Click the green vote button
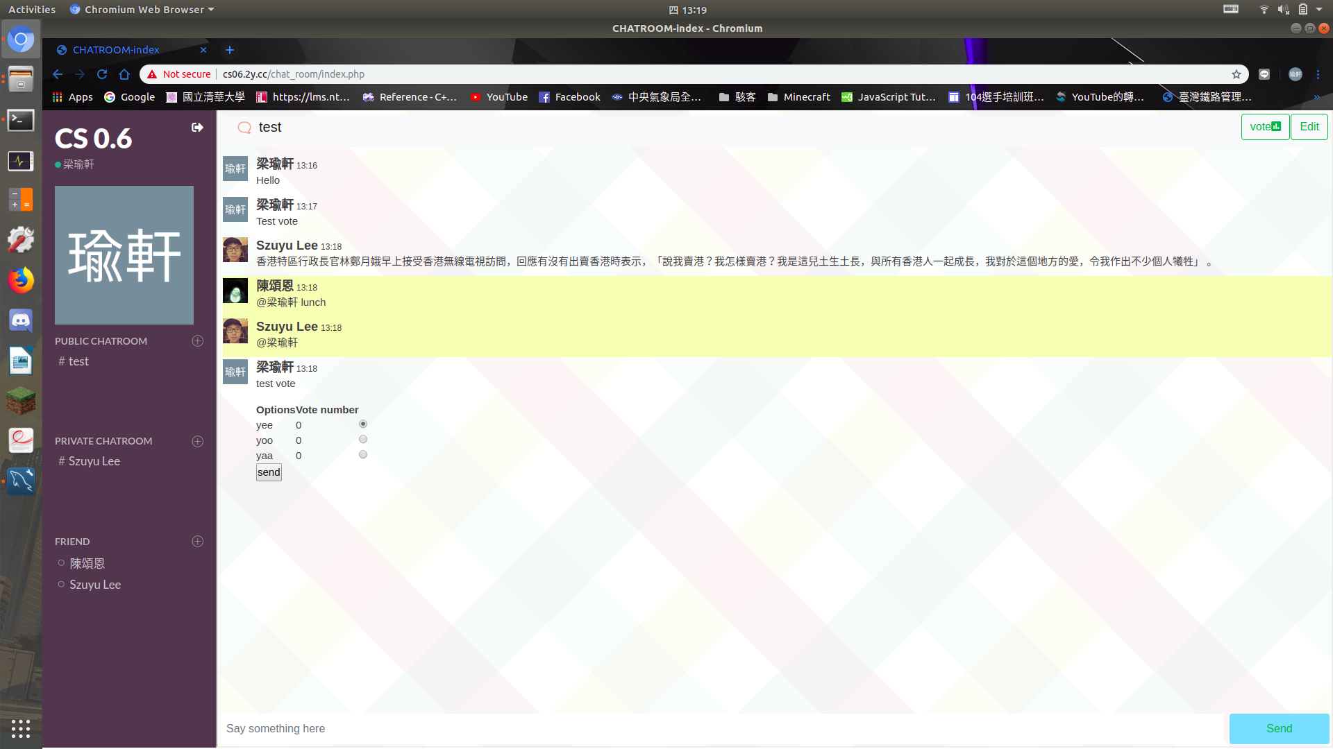The width and height of the screenshot is (1333, 749). (x=1265, y=127)
